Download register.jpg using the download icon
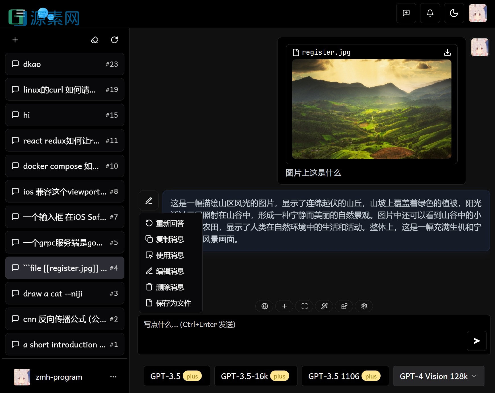The image size is (495, 393). pos(447,52)
